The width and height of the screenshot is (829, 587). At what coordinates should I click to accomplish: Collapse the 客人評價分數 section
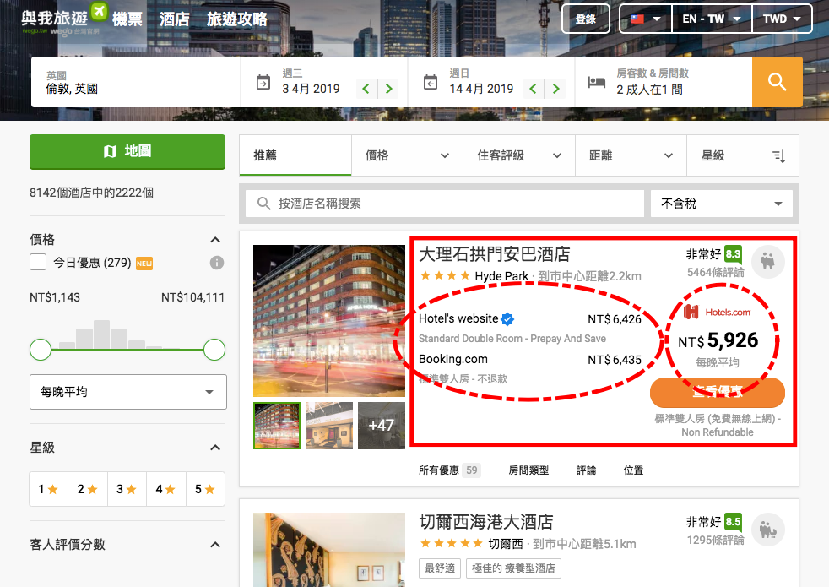(215, 544)
